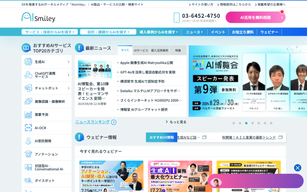
Task: Click the AI活用を無料相談 button
Action: (255, 17)
